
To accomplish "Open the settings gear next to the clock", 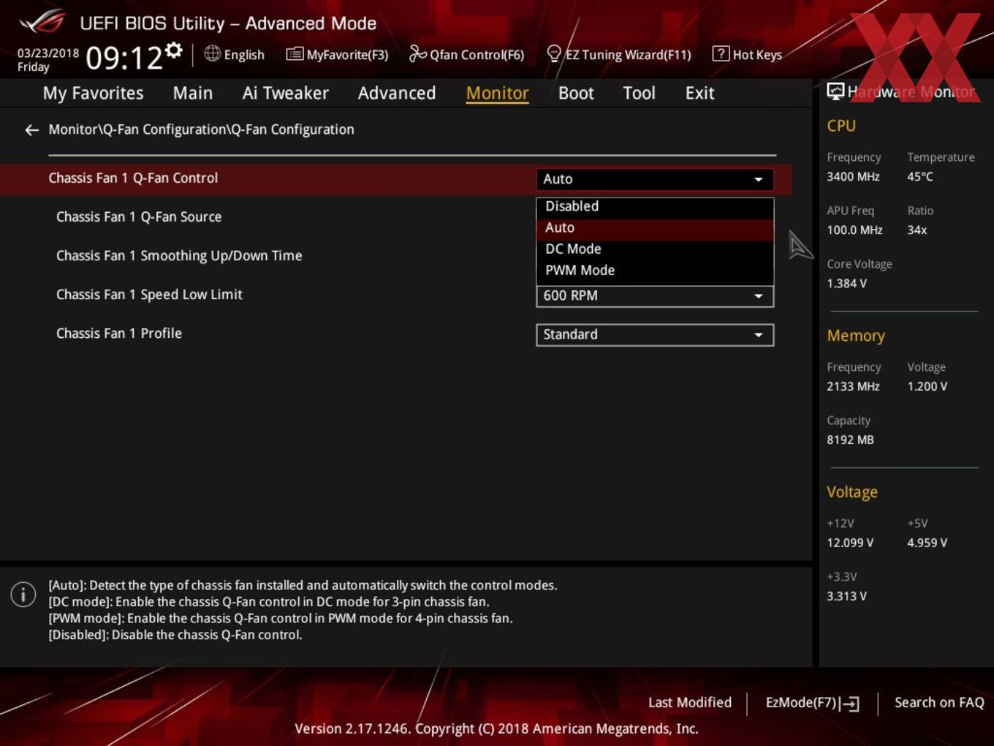I will [173, 50].
